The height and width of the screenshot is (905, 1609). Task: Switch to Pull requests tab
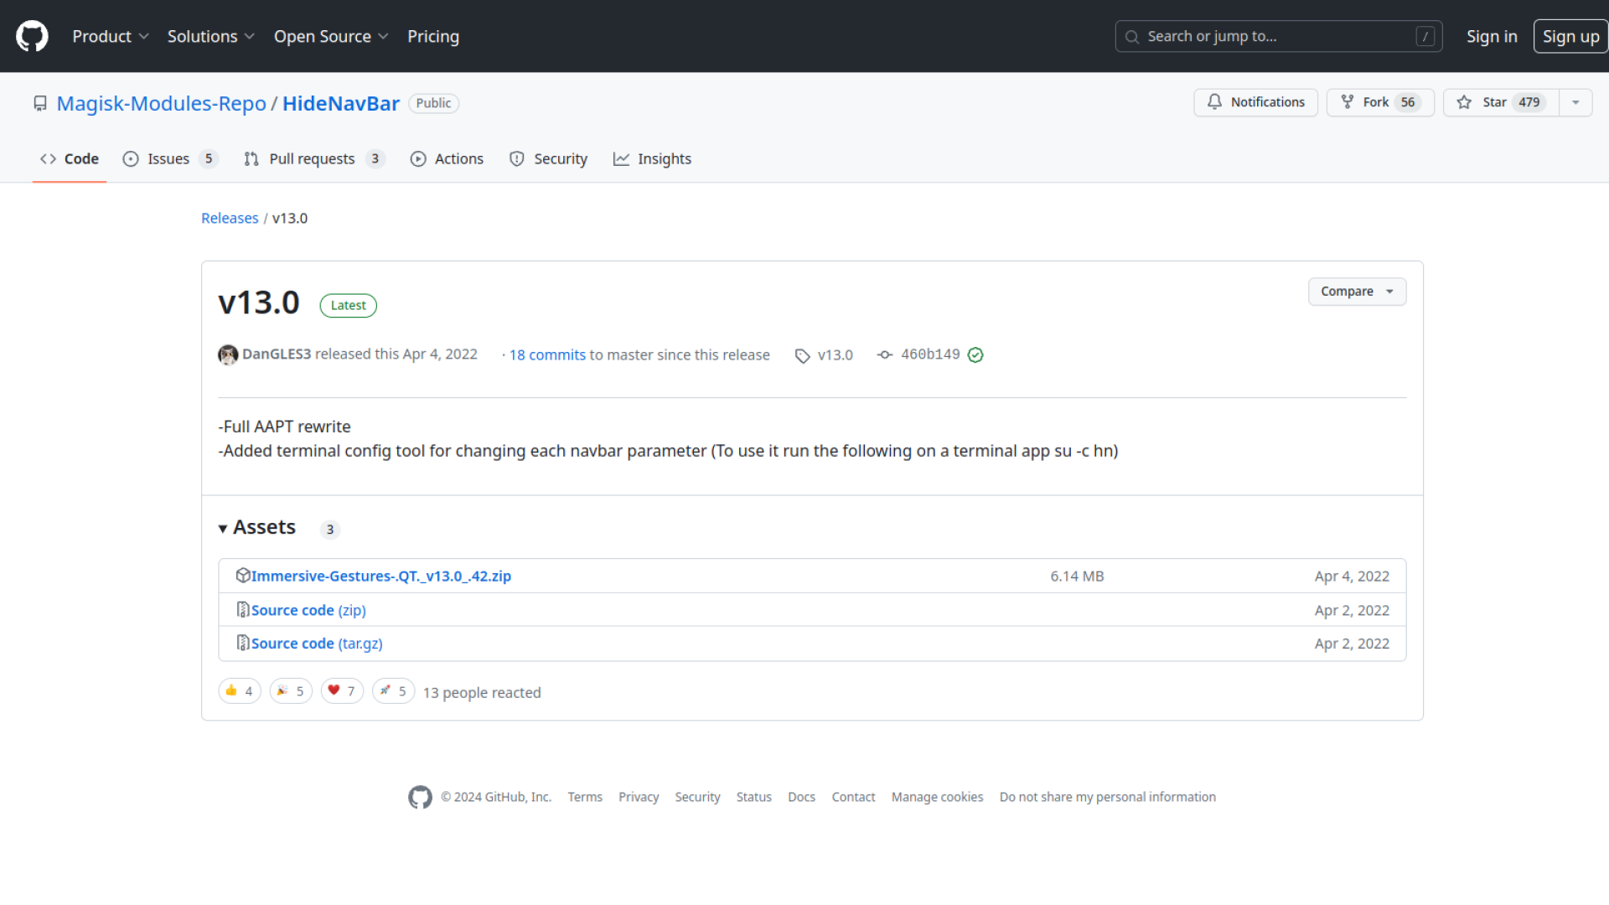(x=313, y=159)
